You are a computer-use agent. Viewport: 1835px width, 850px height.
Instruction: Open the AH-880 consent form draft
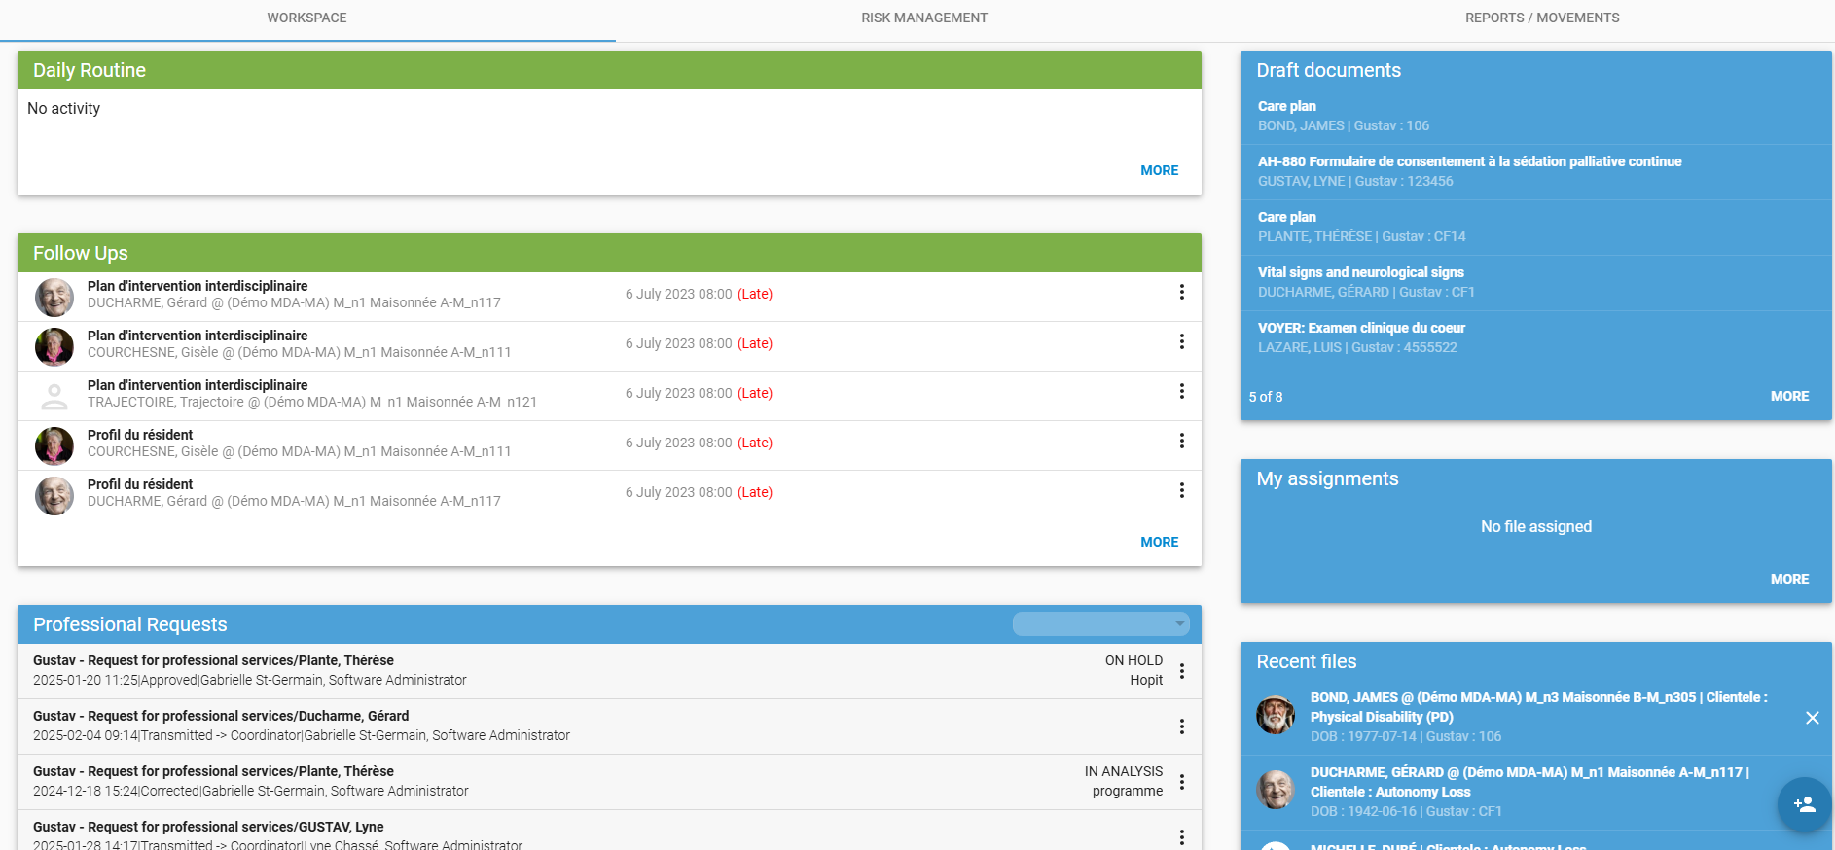tap(1468, 162)
